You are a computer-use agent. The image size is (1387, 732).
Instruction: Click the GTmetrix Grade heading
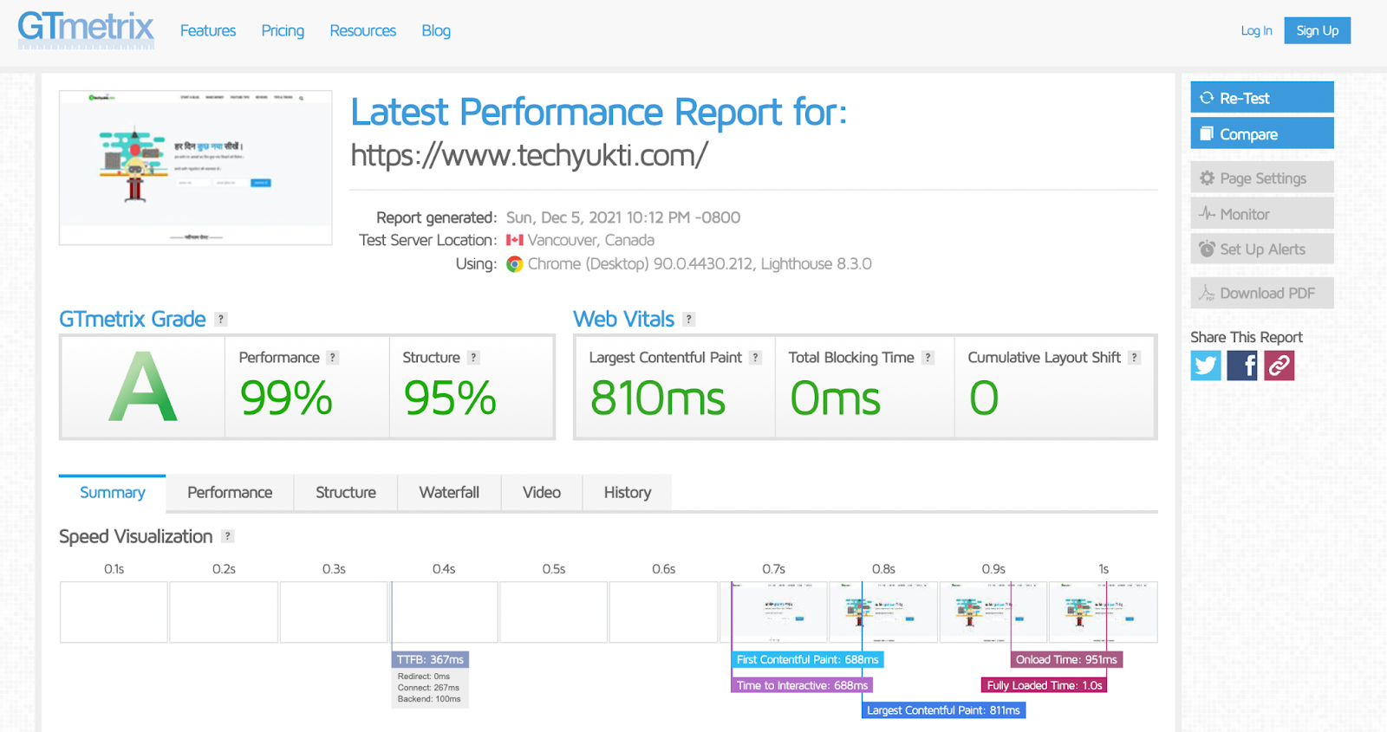coord(133,320)
